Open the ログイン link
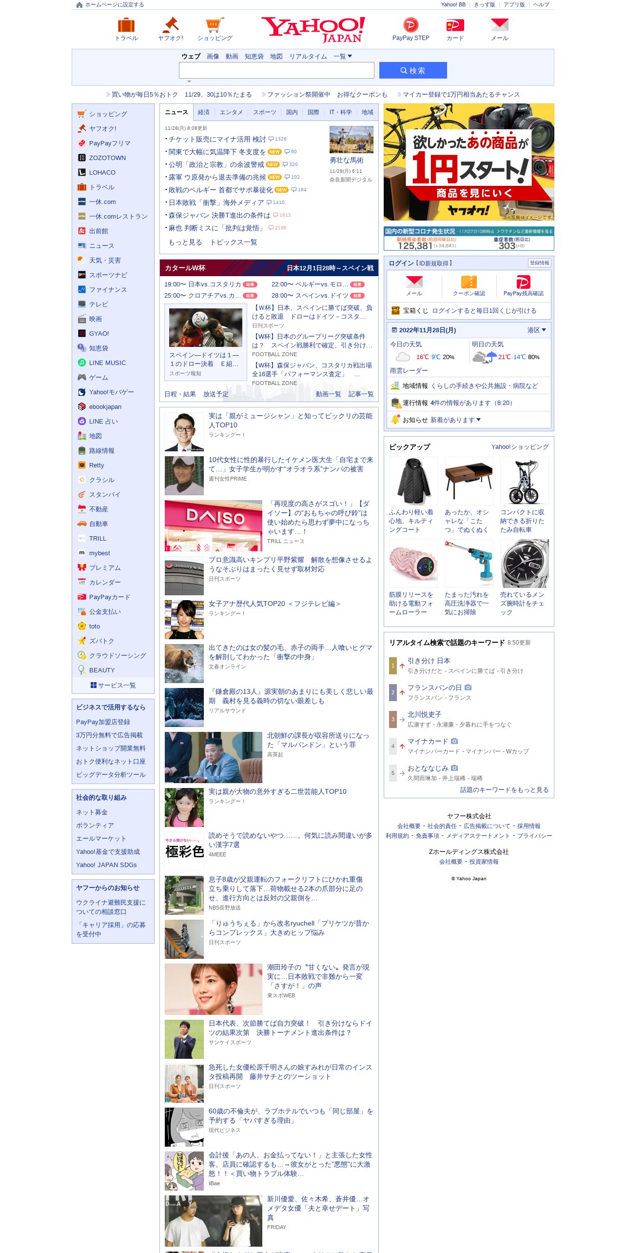The width and height of the screenshot is (626, 1253). tap(401, 263)
